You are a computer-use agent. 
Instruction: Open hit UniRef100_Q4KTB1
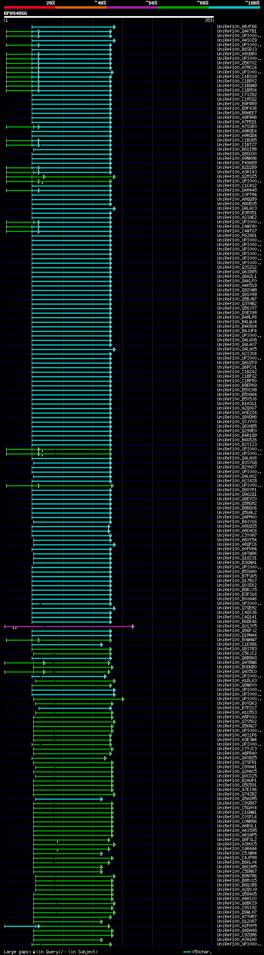(x=237, y=31)
